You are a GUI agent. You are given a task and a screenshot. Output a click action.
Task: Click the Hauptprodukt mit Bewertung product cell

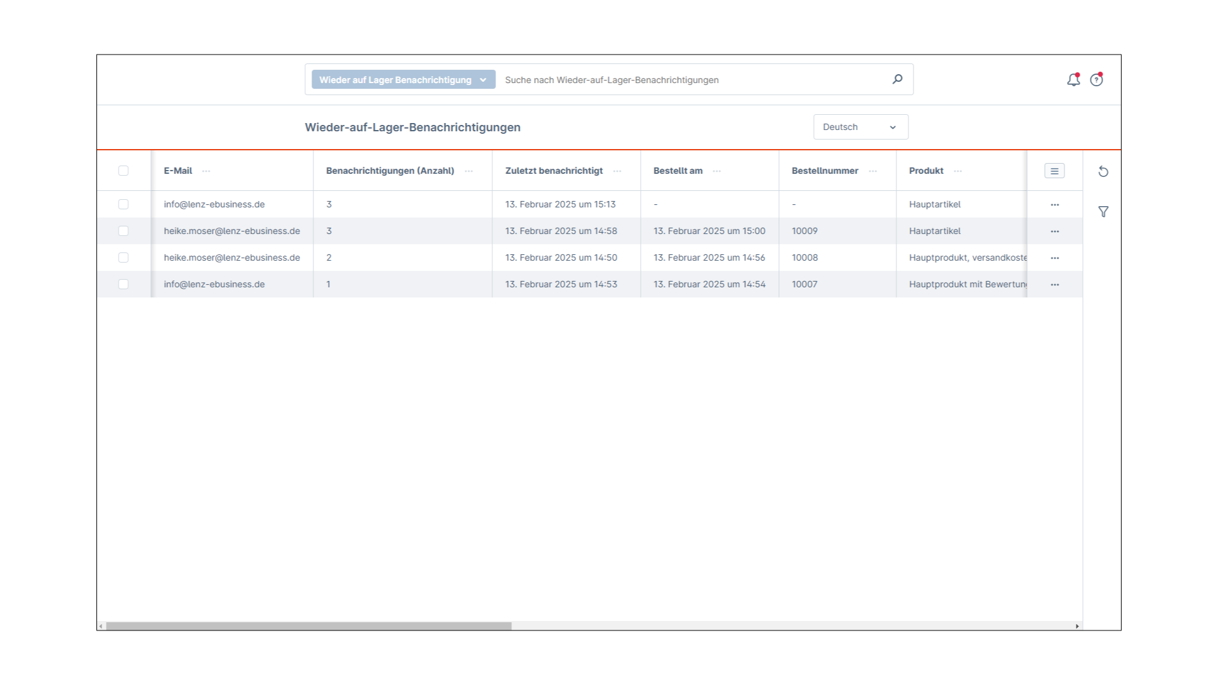[968, 284]
